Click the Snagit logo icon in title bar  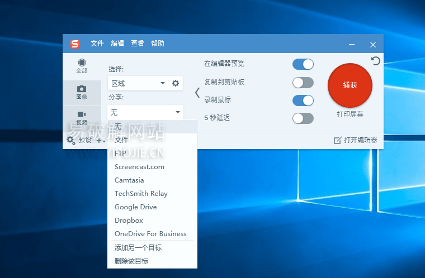tap(75, 44)
